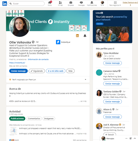Click verification badge next to Tantiana Golden
Viewport: 138px width, 141px height.
click(120, 91)
